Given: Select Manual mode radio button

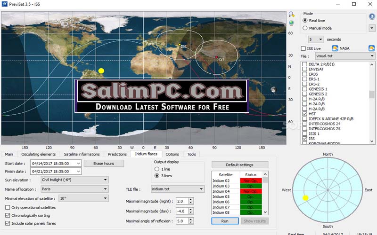Looking at the screenshot, I should point(305,28).
